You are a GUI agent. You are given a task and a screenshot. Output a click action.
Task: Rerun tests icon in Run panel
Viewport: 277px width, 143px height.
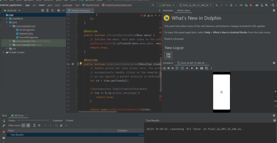pos(4,121)
